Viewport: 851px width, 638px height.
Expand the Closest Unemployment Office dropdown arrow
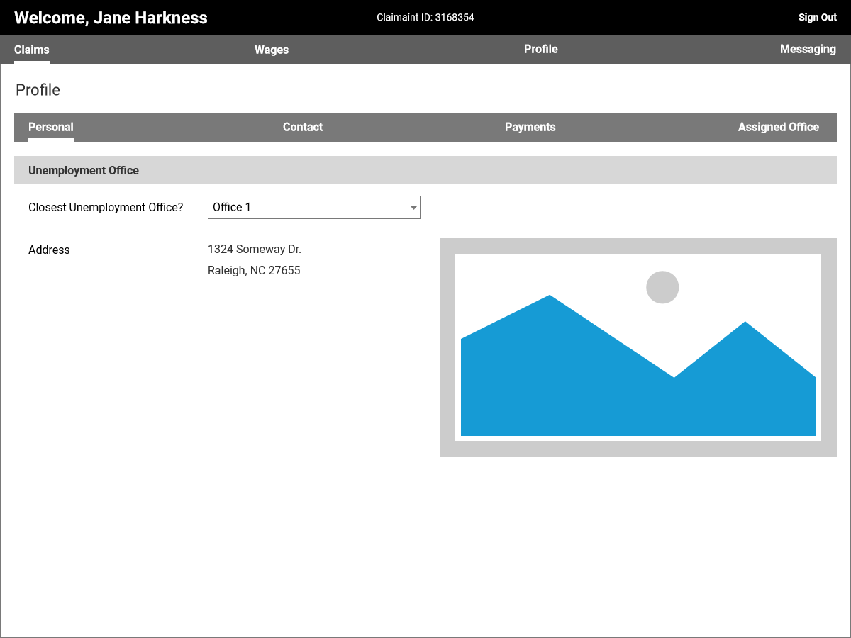tap(413, 208)
